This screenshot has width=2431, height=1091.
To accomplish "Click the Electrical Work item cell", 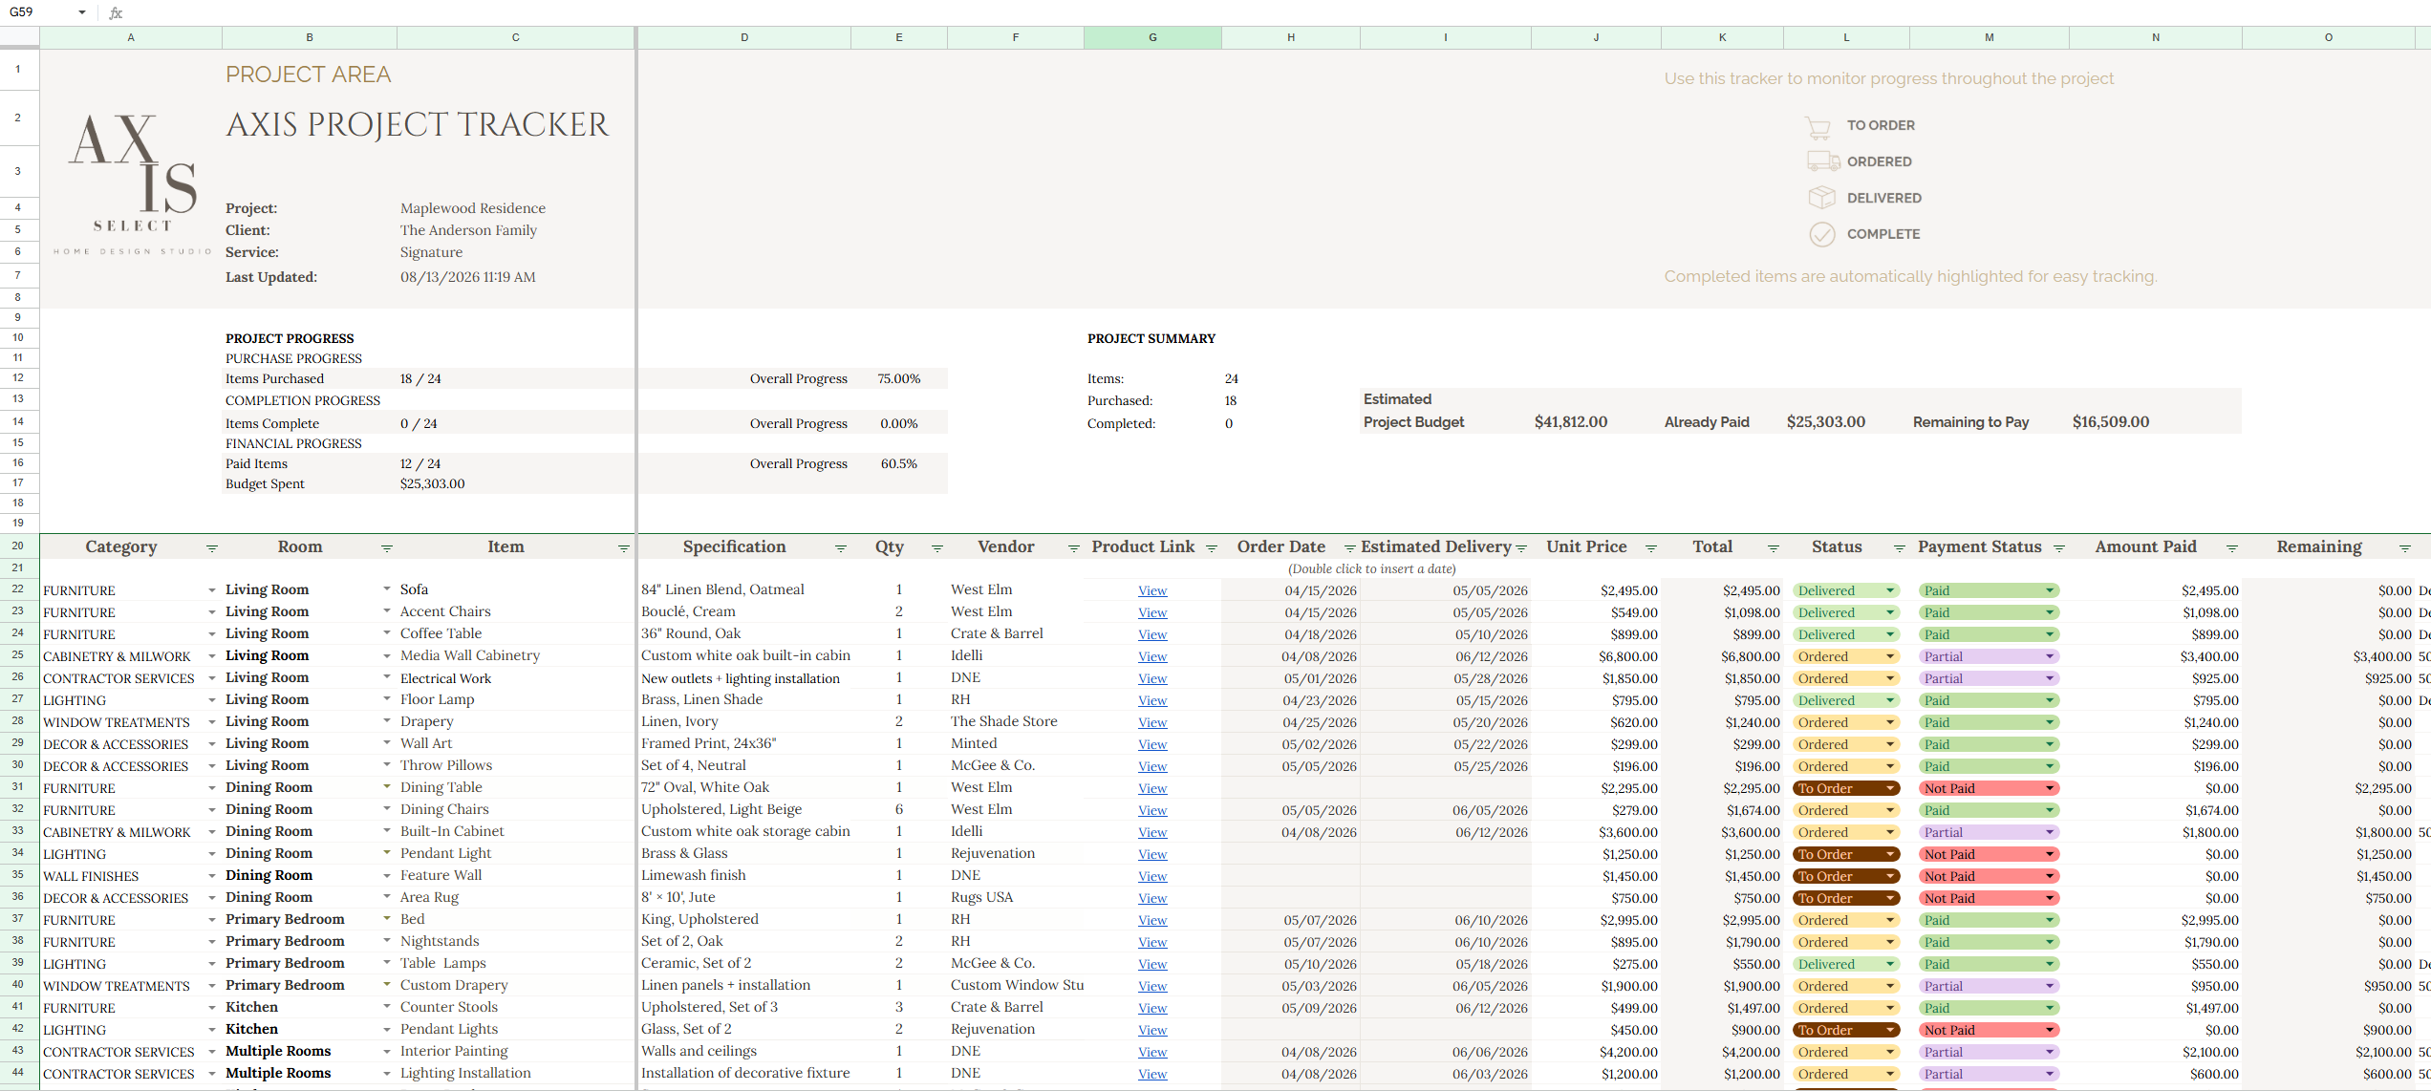I will (516, 678).
